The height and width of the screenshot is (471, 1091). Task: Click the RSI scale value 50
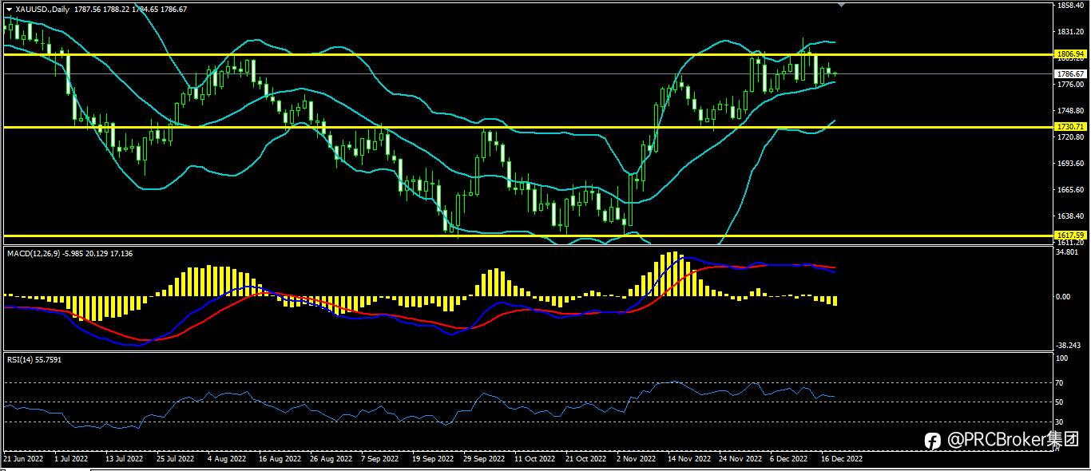(x=1061, y=402)
